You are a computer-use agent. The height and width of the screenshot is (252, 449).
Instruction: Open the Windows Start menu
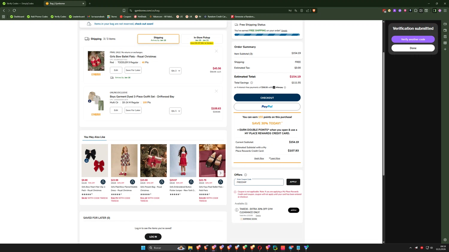pos(143,248)
